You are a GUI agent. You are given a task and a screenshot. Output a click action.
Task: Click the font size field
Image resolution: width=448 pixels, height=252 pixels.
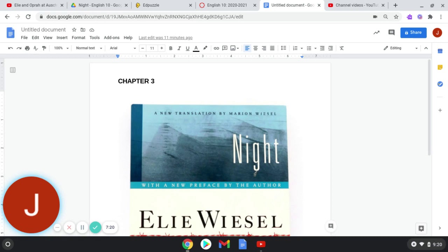point(152,48)
